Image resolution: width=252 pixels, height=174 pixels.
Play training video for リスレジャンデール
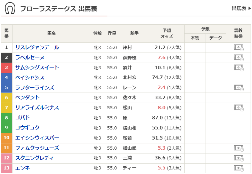(x=238, y=48)
